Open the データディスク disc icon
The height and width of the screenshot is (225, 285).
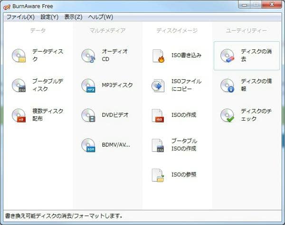coord(19,56)
